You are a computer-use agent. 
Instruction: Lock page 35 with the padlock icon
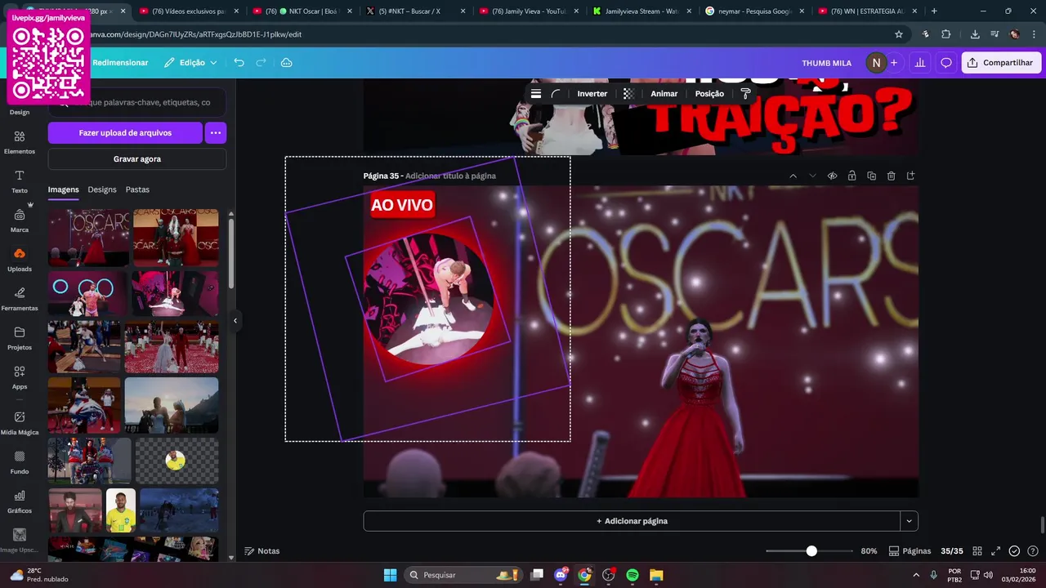pyautogui.click(x=852, y=176)
